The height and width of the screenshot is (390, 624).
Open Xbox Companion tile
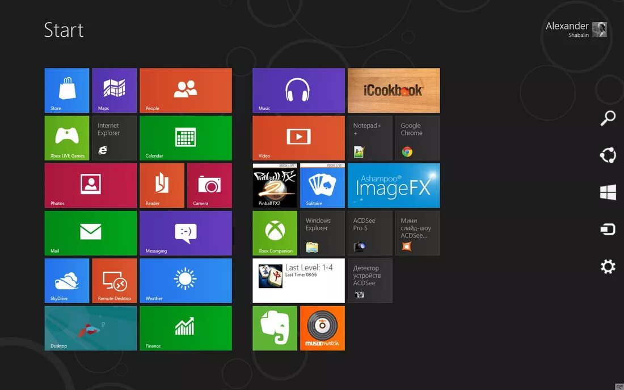[275, 233]
